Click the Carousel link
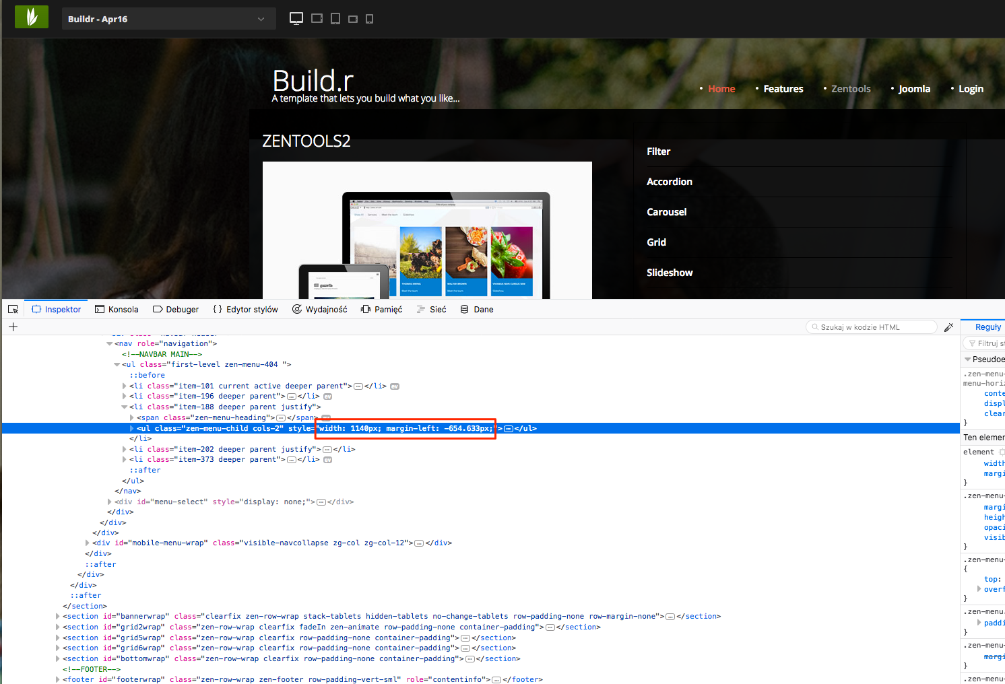Screen dimensions: 1005x684 (667, 212)
